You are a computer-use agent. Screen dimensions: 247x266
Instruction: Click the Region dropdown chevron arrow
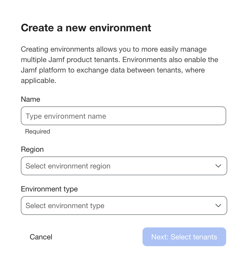(x=218, y=166)
